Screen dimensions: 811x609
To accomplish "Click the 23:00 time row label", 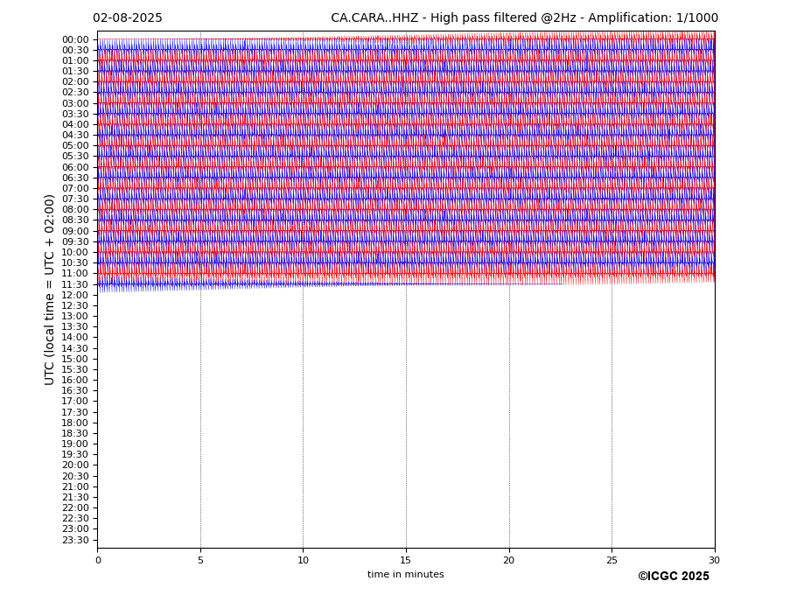I will click(x=75, y=529).
